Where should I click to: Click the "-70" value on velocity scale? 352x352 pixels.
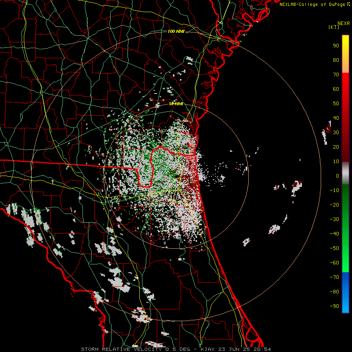click(334, 277)
